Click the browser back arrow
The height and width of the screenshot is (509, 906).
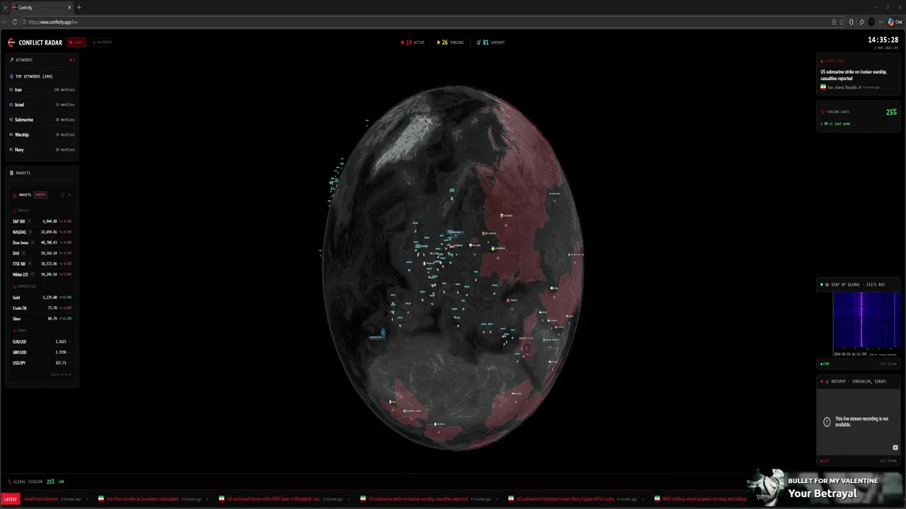click(x=5, y=22)
